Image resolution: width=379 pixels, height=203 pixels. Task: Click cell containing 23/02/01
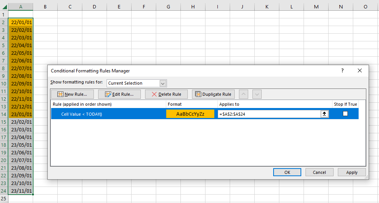[21, 122]
